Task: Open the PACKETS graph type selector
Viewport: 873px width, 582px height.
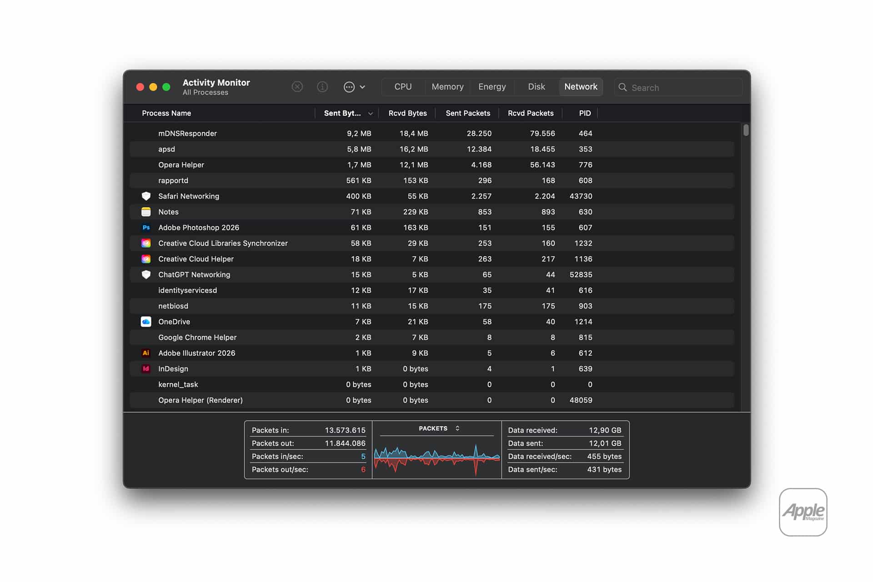Action: point(439,428)
